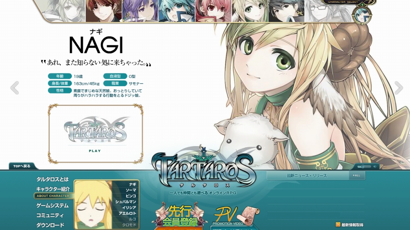Open the 最新情報取得 feed link
410x230 pixels.
[x=352, y=225]
